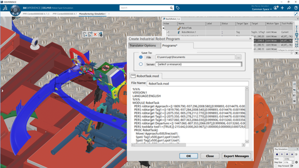Expand the Common Space dropdown
Screen dimensions: 299x168
(262, 9)
